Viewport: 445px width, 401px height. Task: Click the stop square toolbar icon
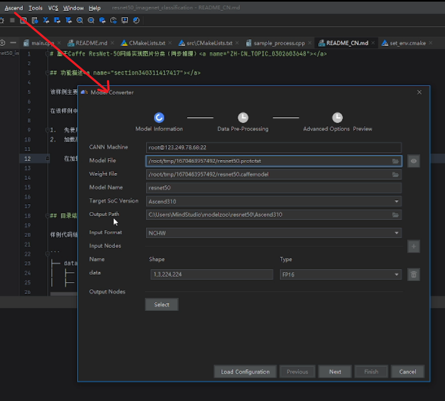[12, 20]
